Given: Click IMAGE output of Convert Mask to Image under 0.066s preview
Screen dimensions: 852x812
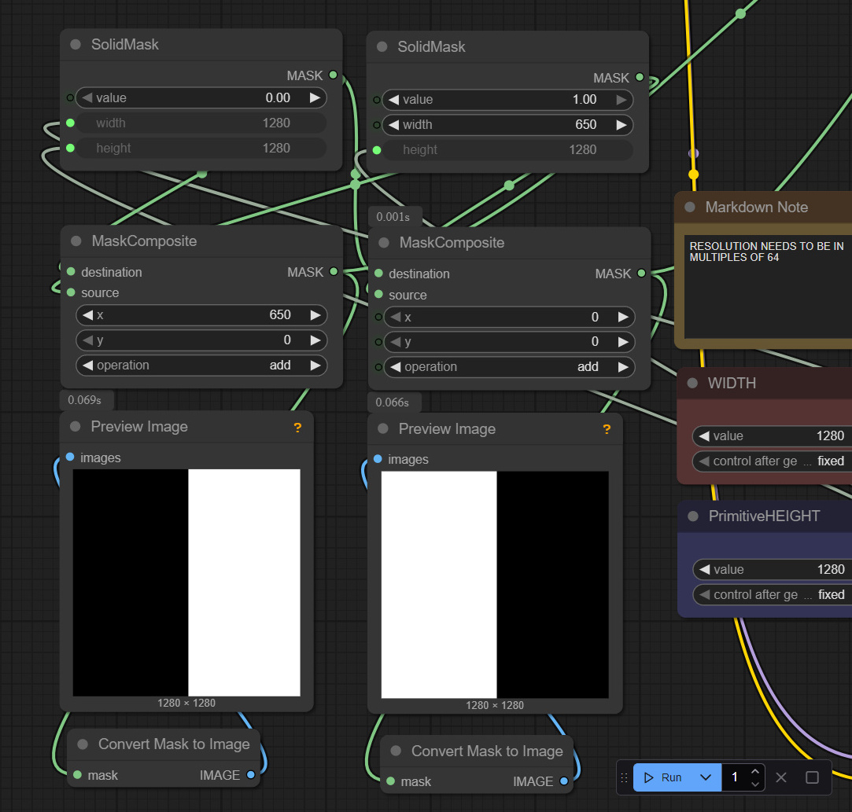Looking at the screenshot, I should pyautogui.click(x=563, y=781).
